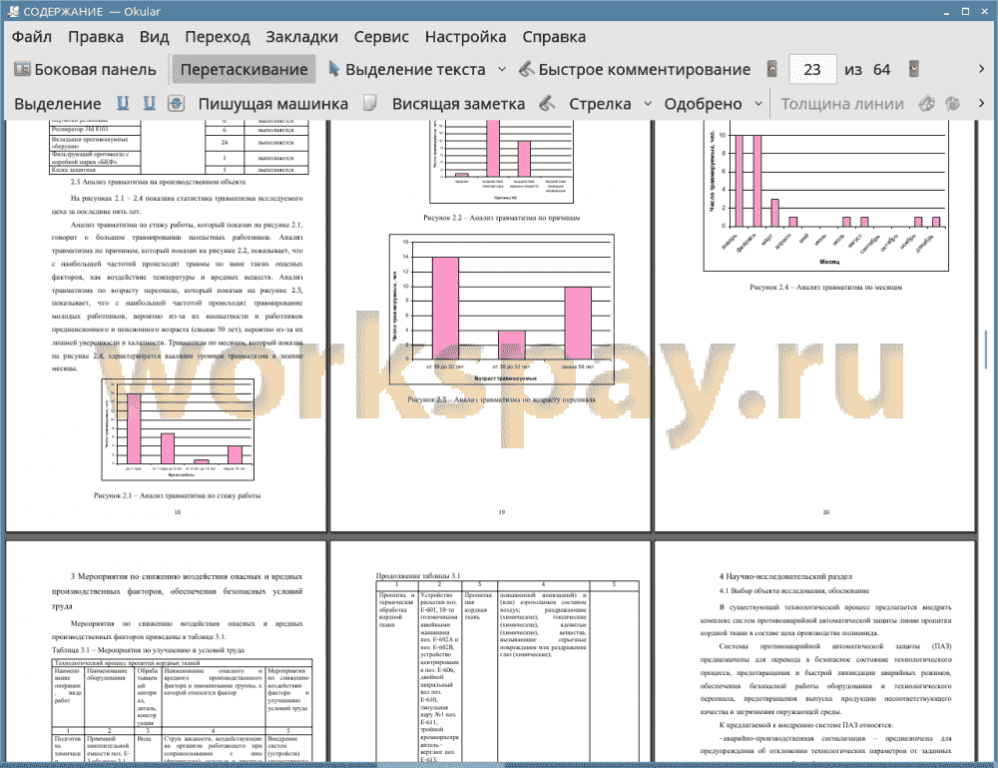Toggle Быстрое комментирование quick annotations
This screenshot has height=768, width=998.
pyautogui.click(x=635, y=70)
